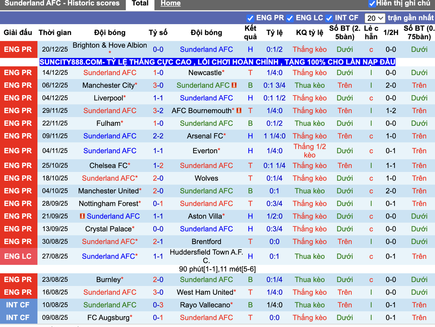435x327 pixels.
Task: Select the Total tab
Action: pyautogui.click(x=140, y=3)
